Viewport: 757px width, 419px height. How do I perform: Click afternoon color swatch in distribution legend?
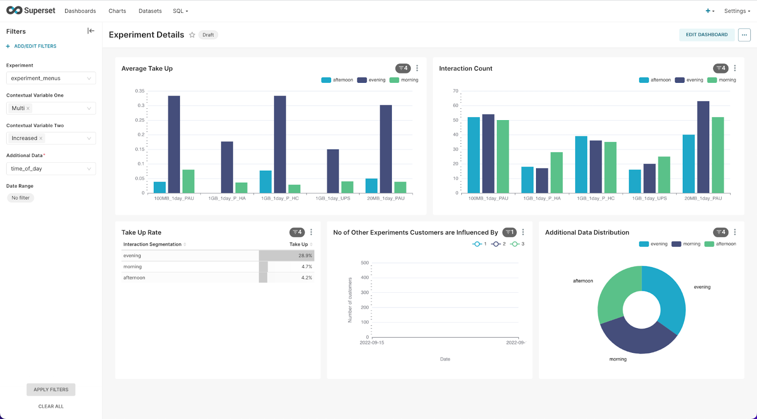tap(709, 244)
